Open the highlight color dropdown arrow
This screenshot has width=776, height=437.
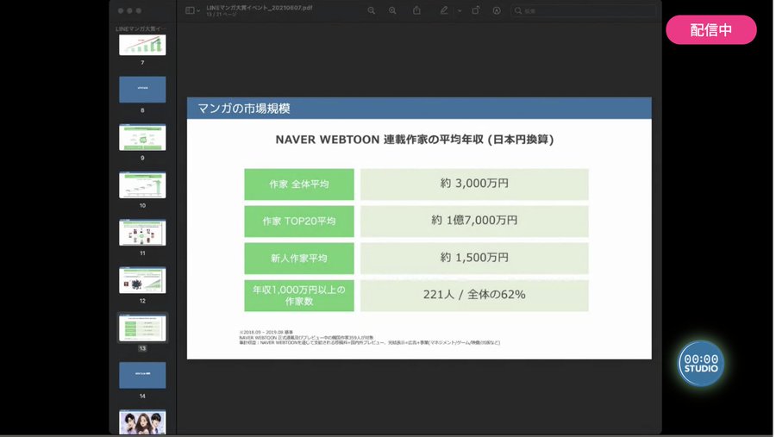tap(460, 10)
